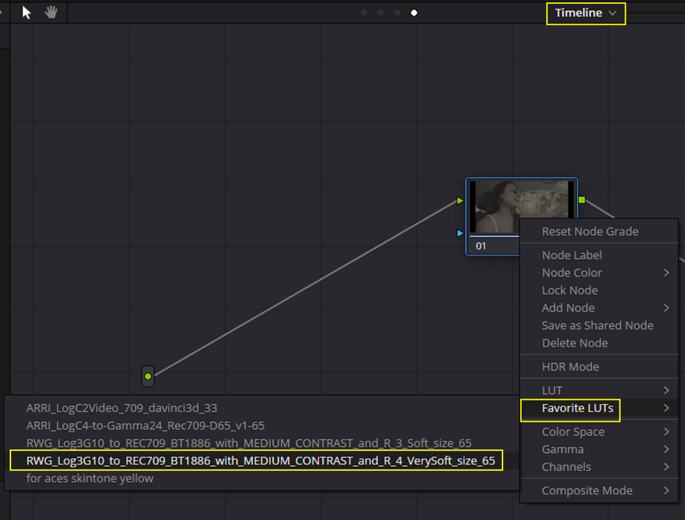
Task: Select the hand pan tool
Action: [x=51, y=12]
